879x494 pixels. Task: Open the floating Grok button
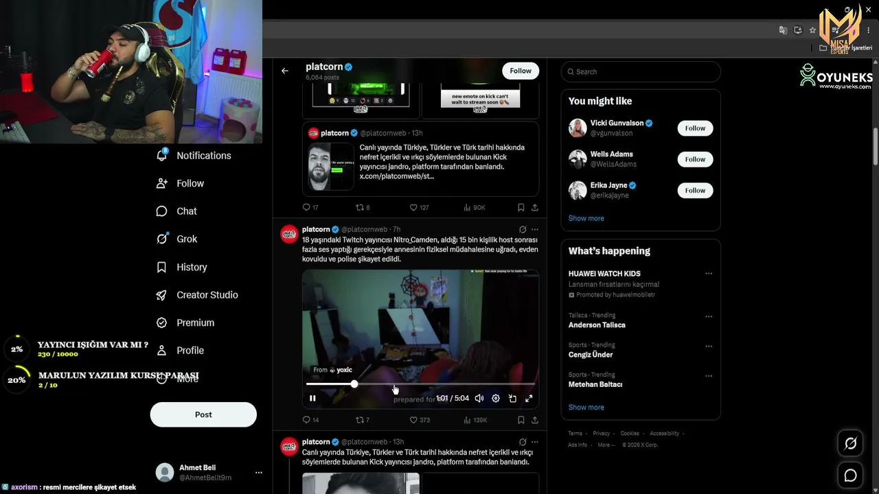coord(850,444)
